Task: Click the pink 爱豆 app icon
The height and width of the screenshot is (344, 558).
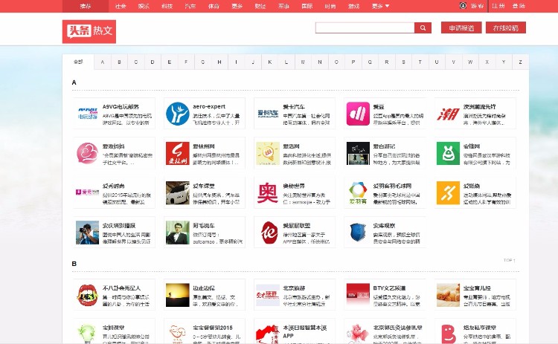Action: click(x=358, y=114)
